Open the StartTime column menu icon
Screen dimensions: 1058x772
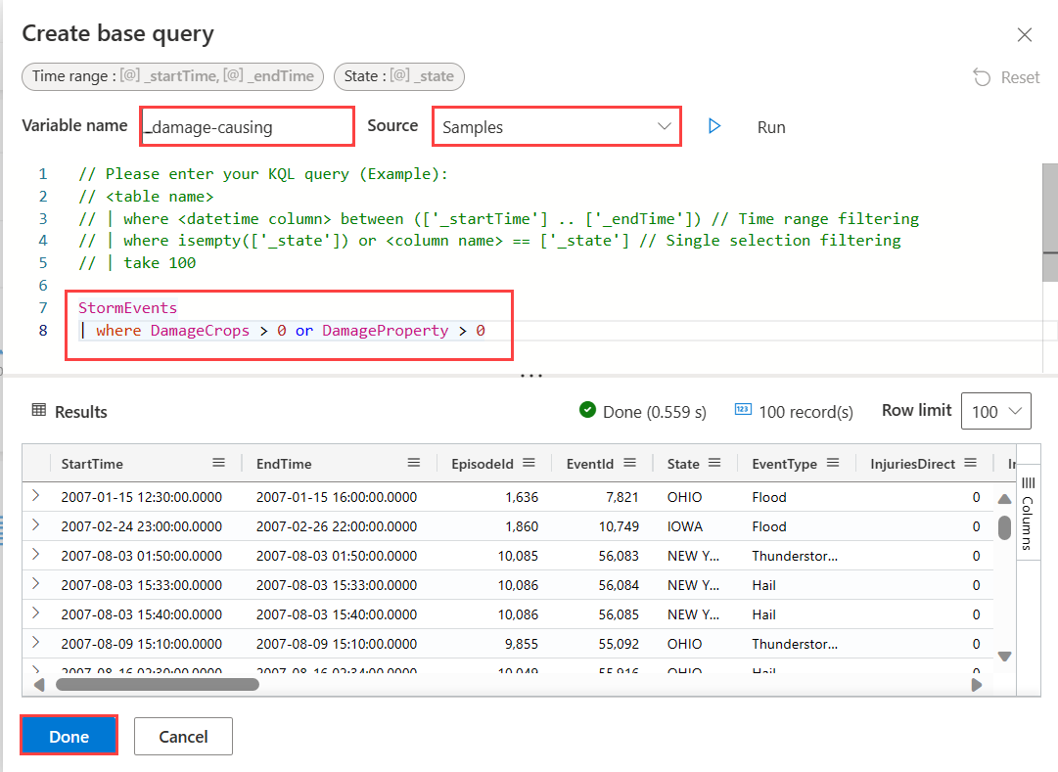pos(218,463)
